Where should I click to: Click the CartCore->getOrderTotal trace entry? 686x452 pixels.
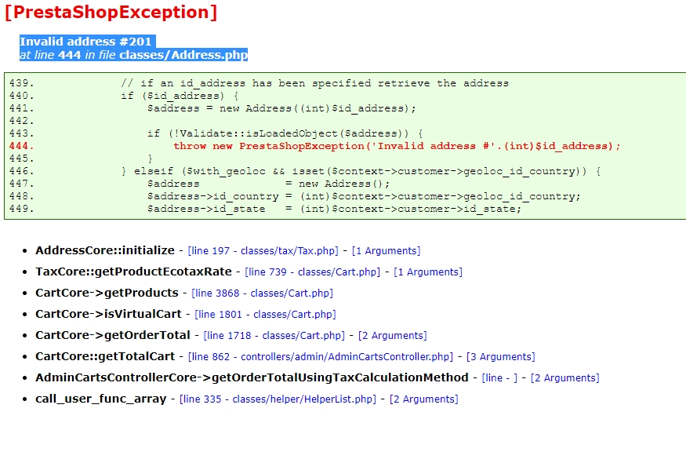coord(113,335)
